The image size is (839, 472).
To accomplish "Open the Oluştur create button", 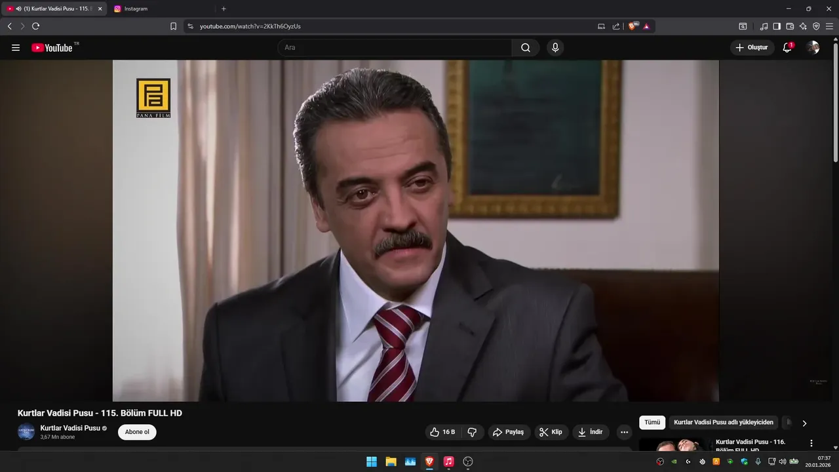I will (x=752, y=48).
